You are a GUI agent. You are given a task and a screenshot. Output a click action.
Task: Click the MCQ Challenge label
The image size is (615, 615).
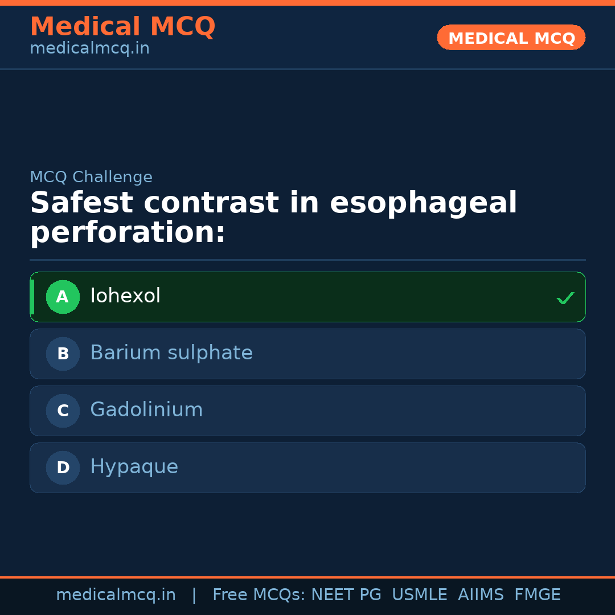click(x=91, y=177)
